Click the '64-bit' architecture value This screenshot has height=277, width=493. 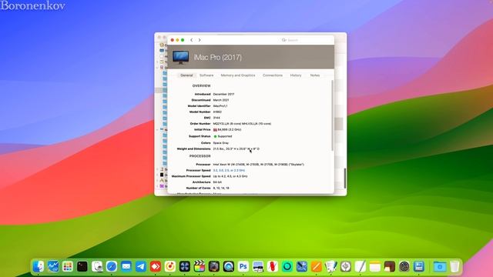click(217, 182)
